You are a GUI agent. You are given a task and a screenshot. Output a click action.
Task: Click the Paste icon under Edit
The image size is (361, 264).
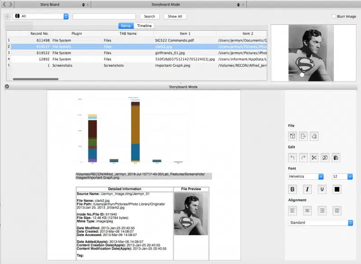(336, 157)
